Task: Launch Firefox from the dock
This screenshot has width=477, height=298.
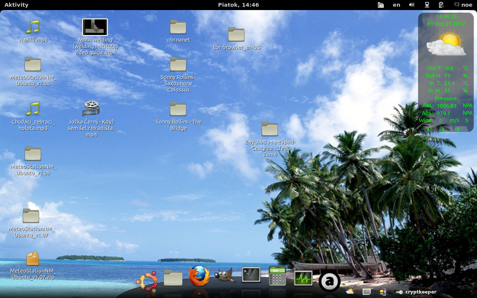Action: [199, 278]
